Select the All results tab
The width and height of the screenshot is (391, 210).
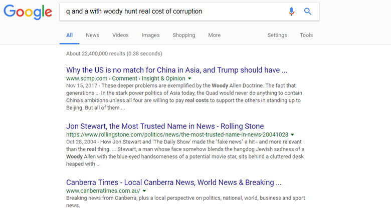coord(69,35)
